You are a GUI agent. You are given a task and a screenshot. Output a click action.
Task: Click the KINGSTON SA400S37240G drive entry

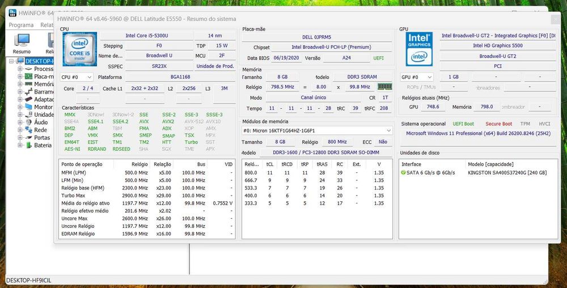click(x=507, y=173)
